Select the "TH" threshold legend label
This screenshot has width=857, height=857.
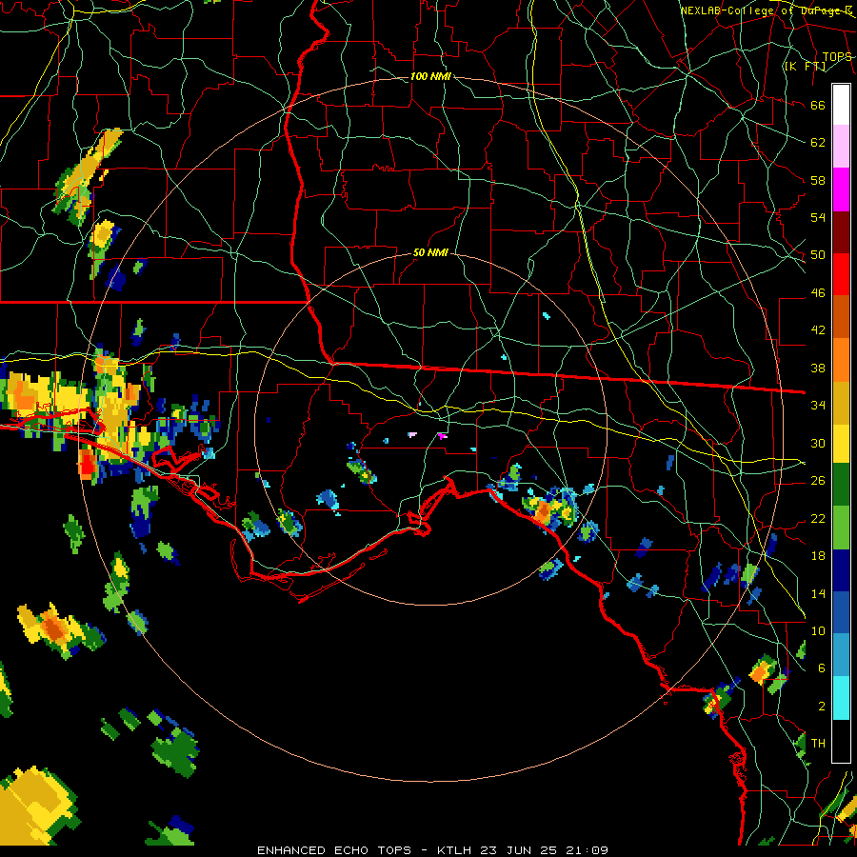[818, 744]
